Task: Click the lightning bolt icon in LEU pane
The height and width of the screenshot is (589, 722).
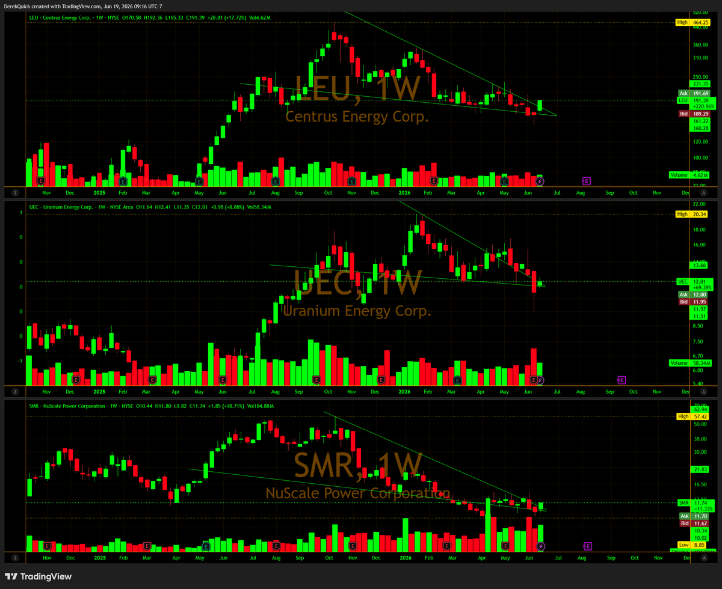Action: pyautogui.click(x=540, y=180)
